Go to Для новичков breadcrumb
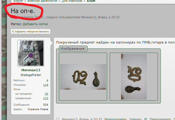The image size is (175, 120). [72, 1]
